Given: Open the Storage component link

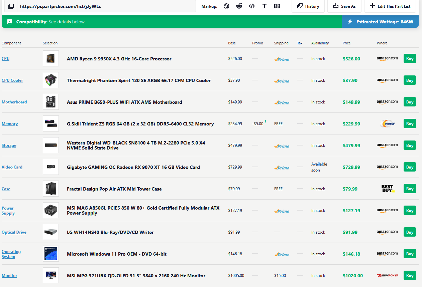Looking at the screenshot, I should tap(9, 146).
